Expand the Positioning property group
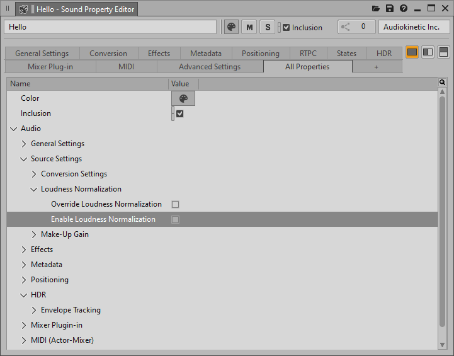Image resolution: width=454 pixels, height=356 pixels. pos(24,280)
